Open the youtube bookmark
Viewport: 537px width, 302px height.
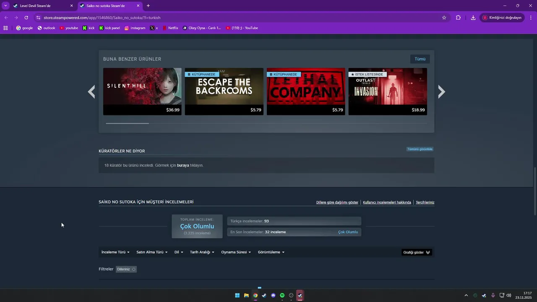69,28
